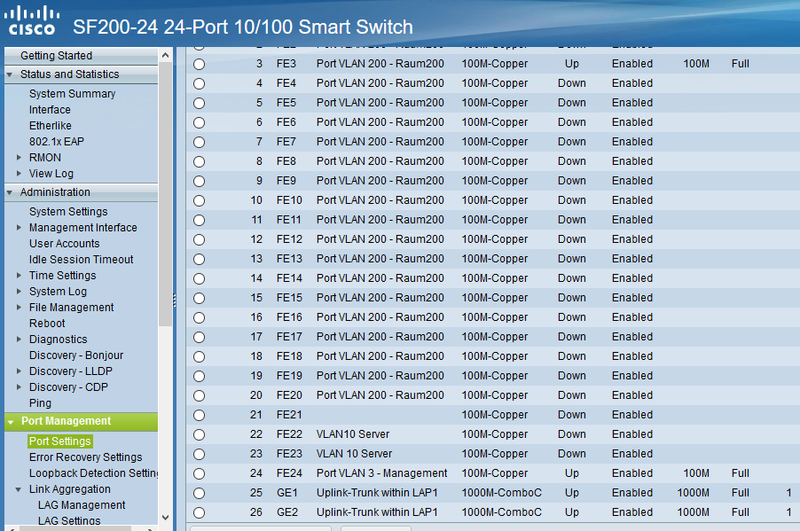This screenshot has width=800, height=531.
Task: Open Error Recovery Settings
Action: pyautogui.click(x=86, y=457)
